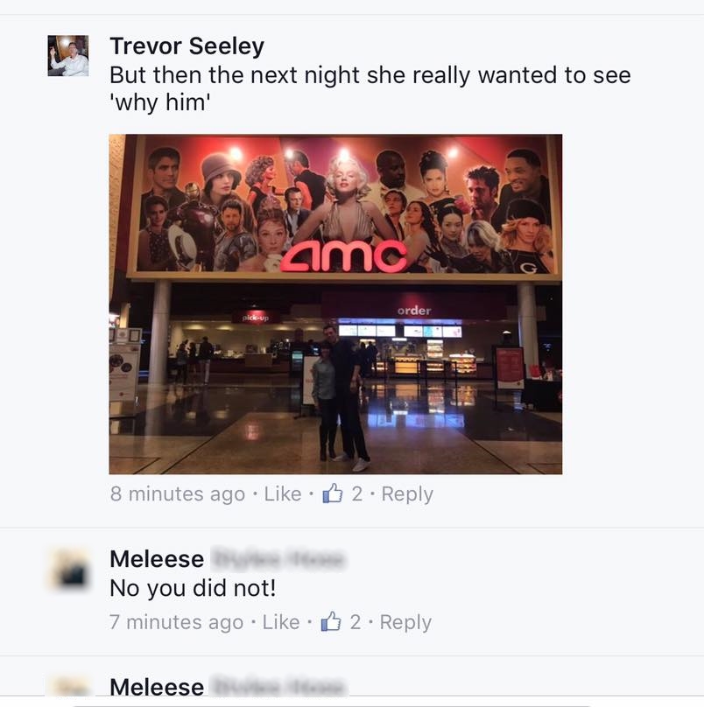Like Trevor Seeley's comment
704x707 pixels.
(283, 493)
